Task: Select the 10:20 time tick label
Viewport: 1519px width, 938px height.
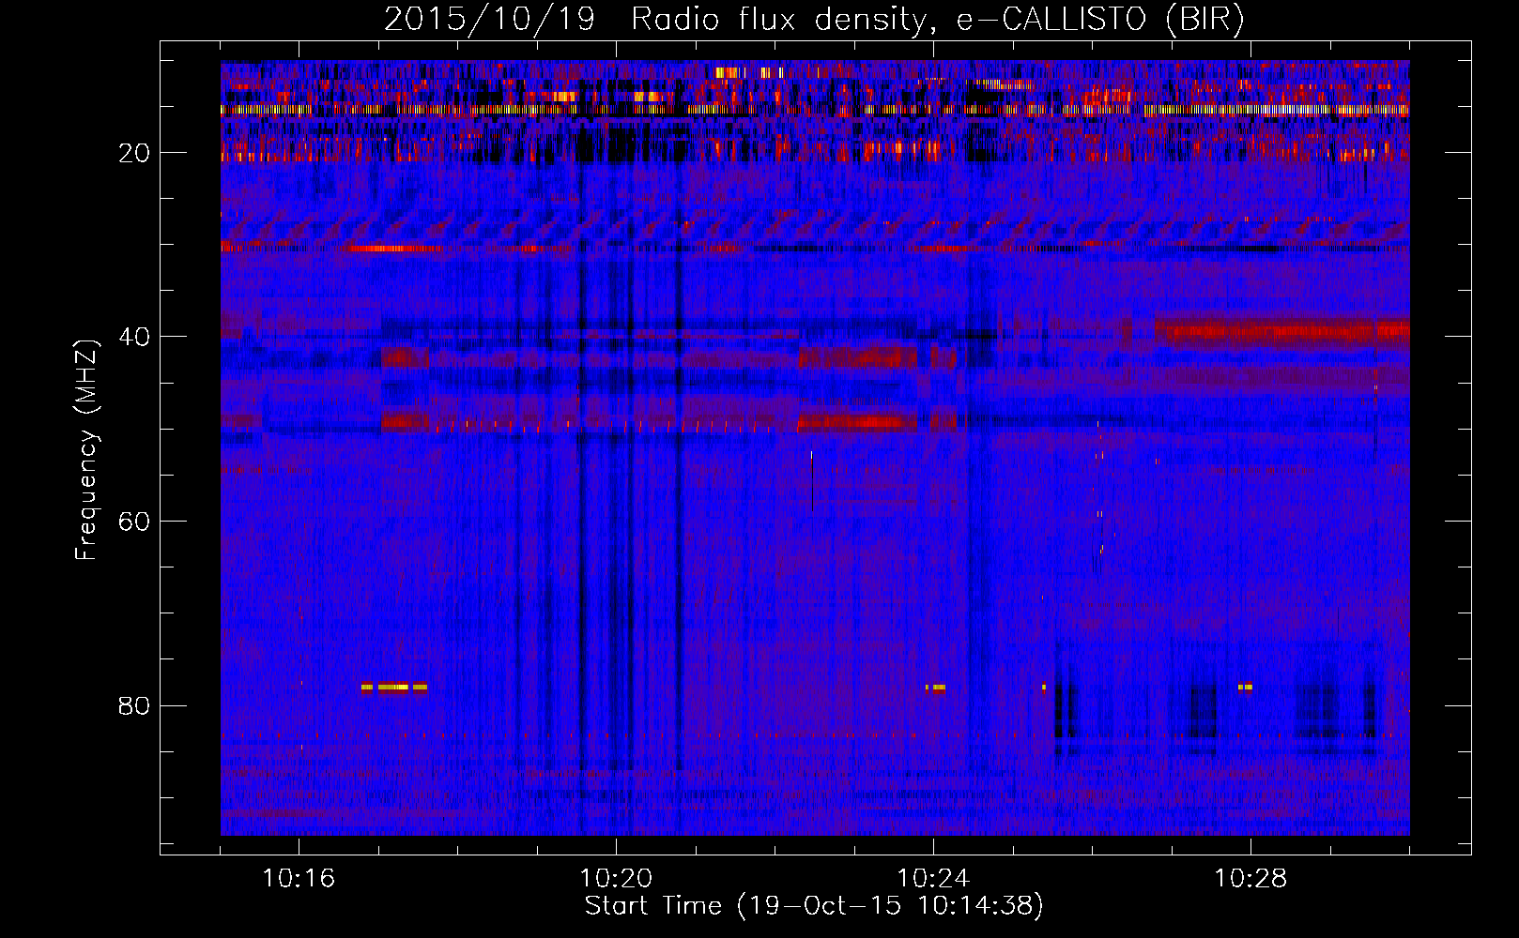Action: click(x=616, y=878)
